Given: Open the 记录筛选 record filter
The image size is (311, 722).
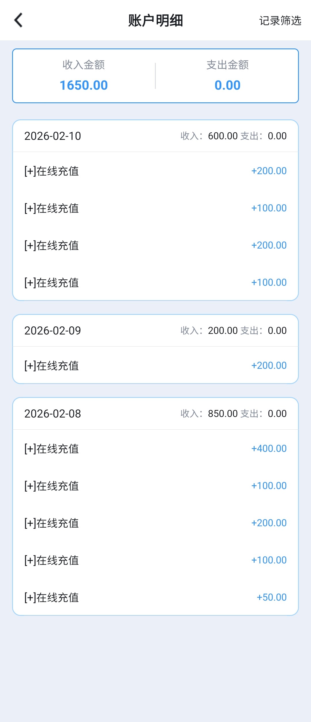Looking at the screenshot, I should 280,21.
